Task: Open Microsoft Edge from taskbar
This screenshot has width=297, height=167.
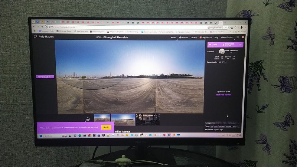Action: tap(80, 135)
